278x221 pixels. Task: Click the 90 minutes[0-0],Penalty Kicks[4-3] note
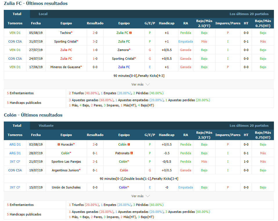[x=139, y=76]
